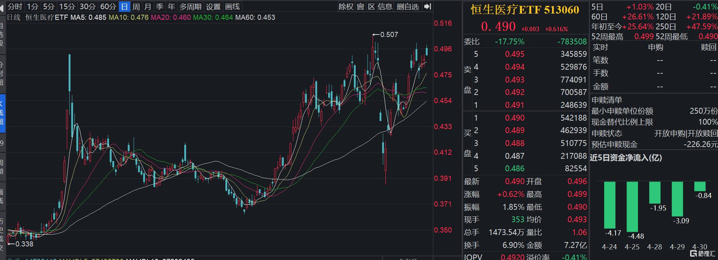Click the 日线 chart label
Viewport: 718px width, 260px height.
14,17
